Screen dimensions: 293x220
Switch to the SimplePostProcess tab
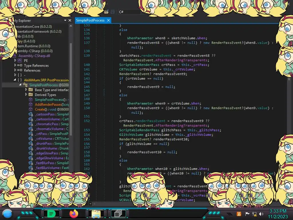[90, 20]
